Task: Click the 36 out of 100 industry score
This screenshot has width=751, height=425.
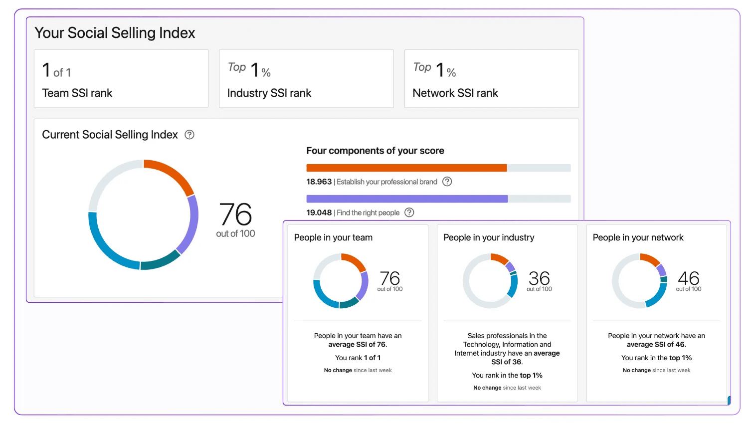Action: pos(540,281)
